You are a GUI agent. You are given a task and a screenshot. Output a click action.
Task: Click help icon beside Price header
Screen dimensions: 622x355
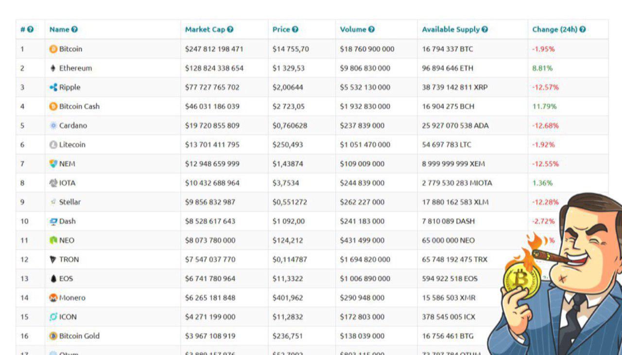[295, 30]
